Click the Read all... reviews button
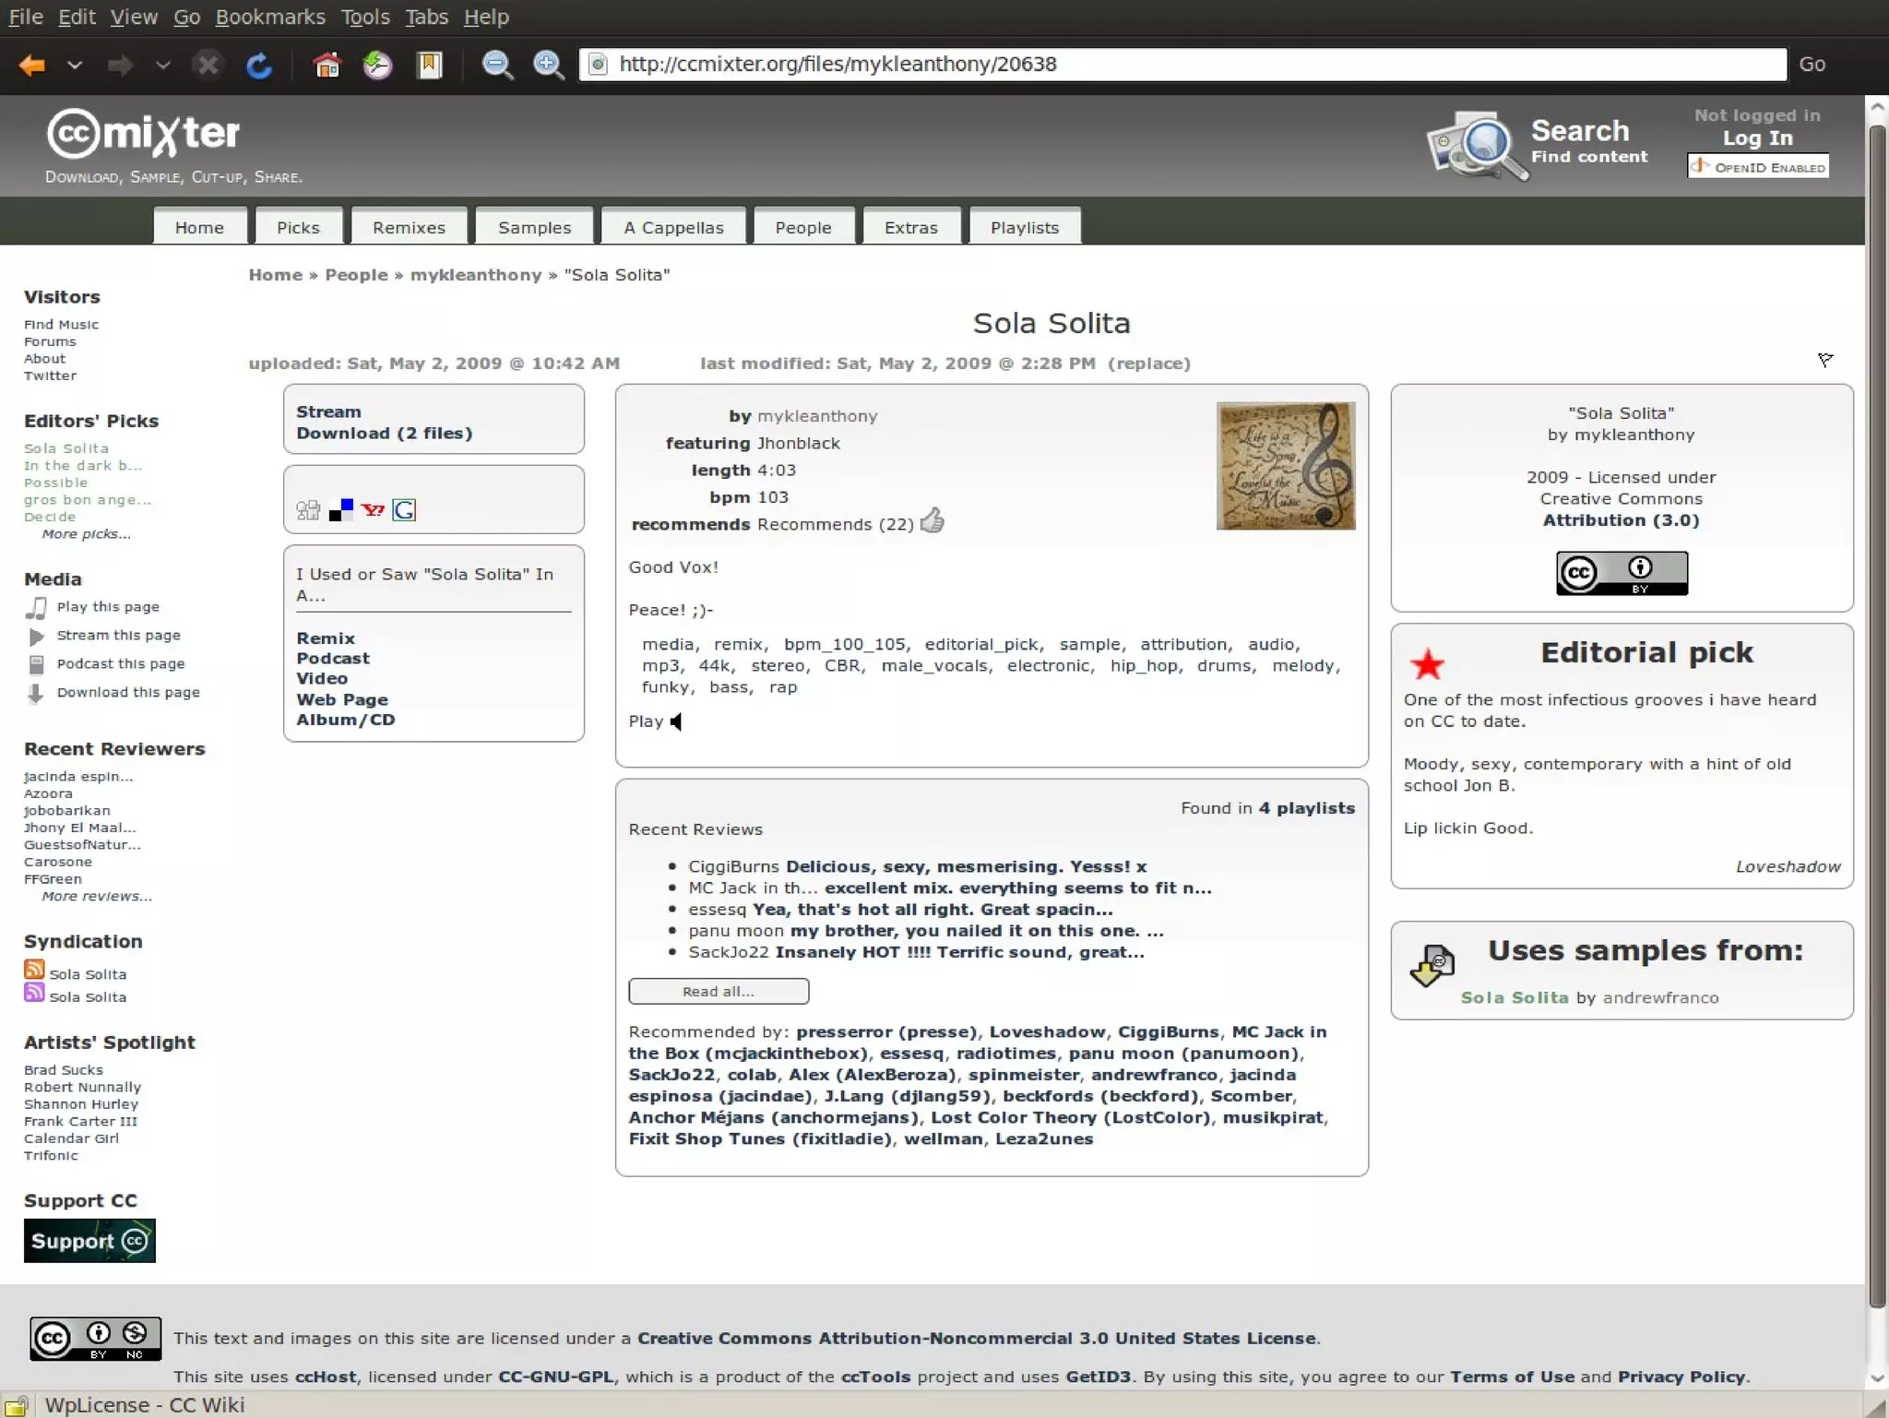Viewport: 1889px width, 1418px height. pos(719,991)
